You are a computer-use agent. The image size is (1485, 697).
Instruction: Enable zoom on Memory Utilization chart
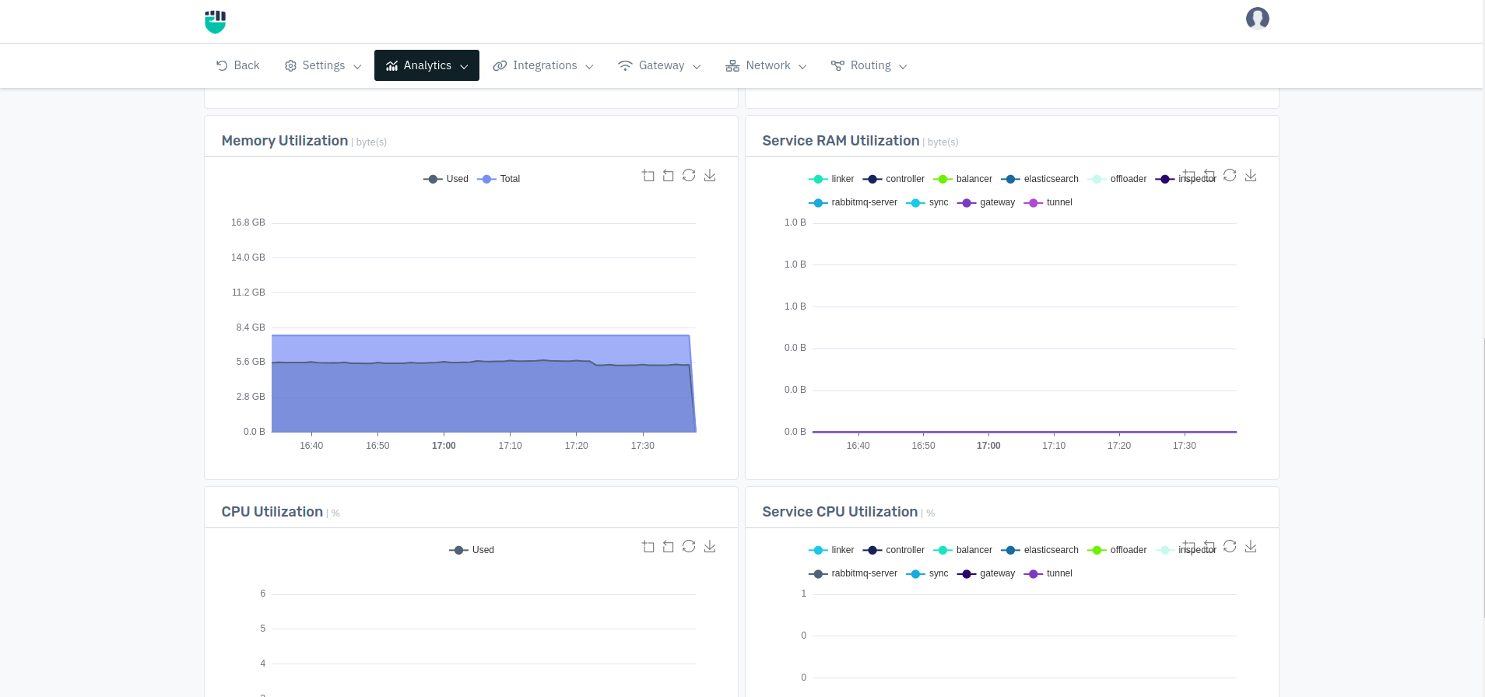click(648, 176)
